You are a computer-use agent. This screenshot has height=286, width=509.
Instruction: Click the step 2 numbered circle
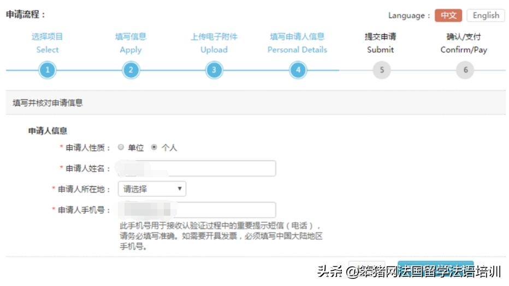tap(131, 70)
